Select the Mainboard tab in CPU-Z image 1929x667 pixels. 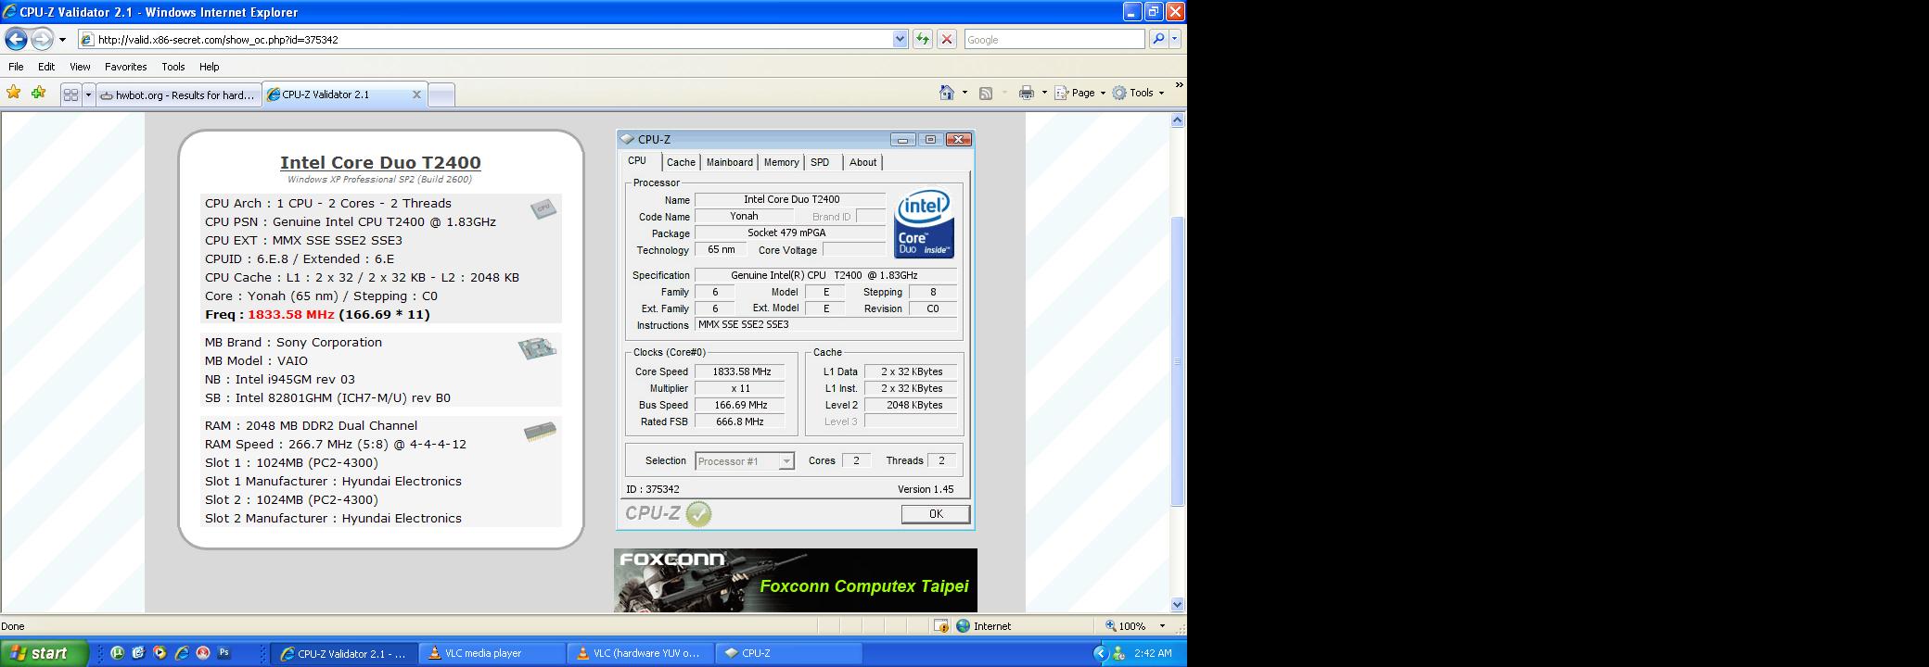click(x=730, y=162)
